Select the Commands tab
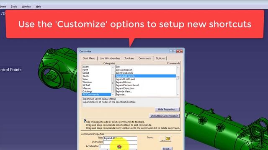268x150 pixels. tap(145, 58)
